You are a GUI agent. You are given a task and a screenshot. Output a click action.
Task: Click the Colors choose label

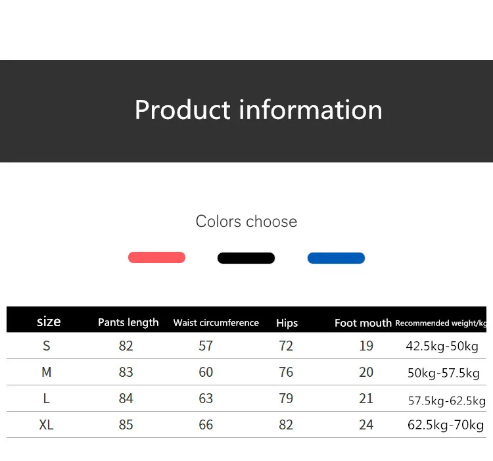tap(246, 222)
